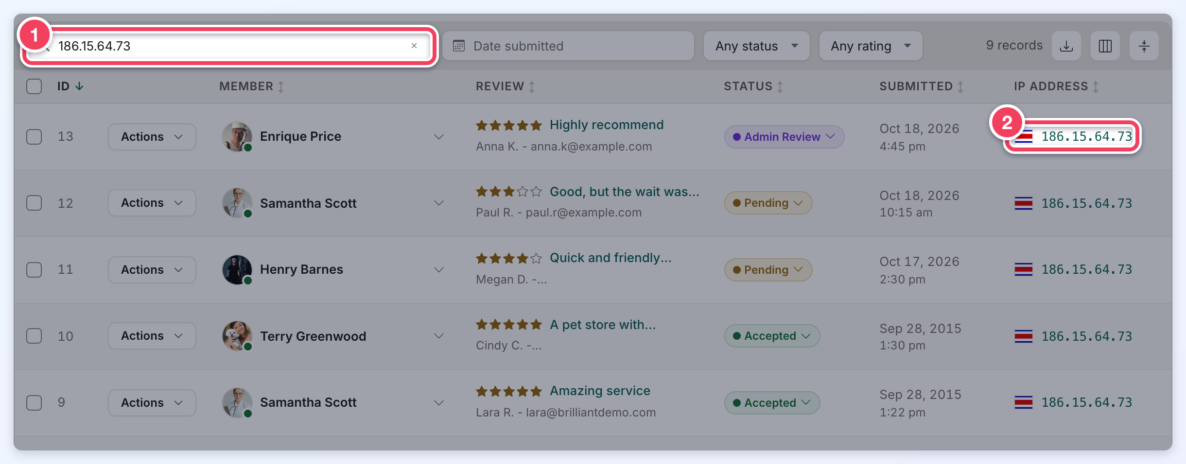This screenshot has height=464, width=1186.
Task: Click Enrique Price's avatar
Action: [237, 137]
